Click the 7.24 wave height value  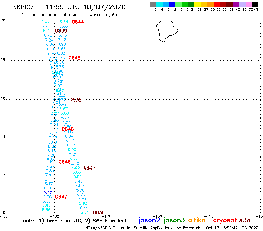tap(49, 40)
